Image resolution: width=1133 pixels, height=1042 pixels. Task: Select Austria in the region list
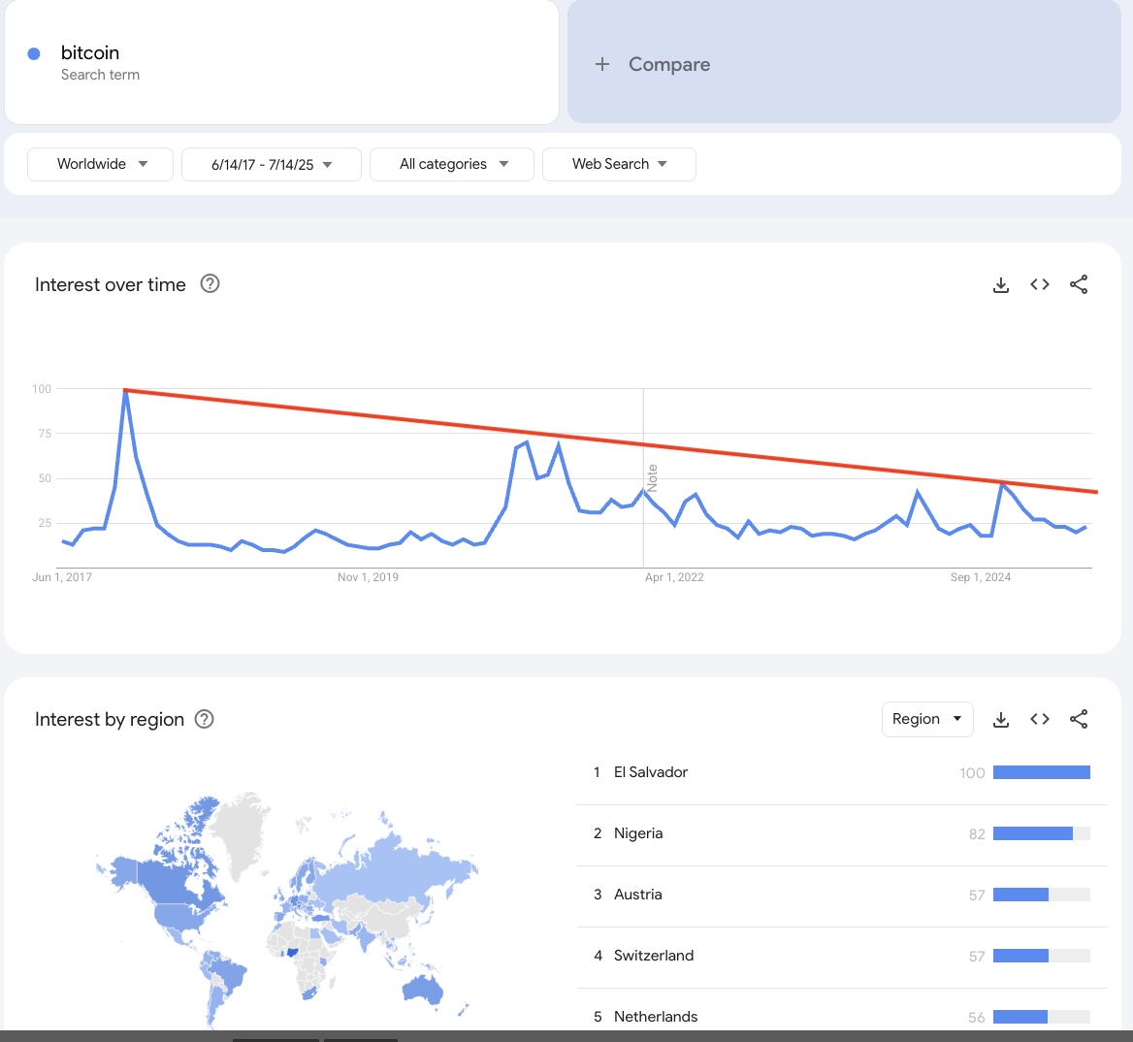842,895
